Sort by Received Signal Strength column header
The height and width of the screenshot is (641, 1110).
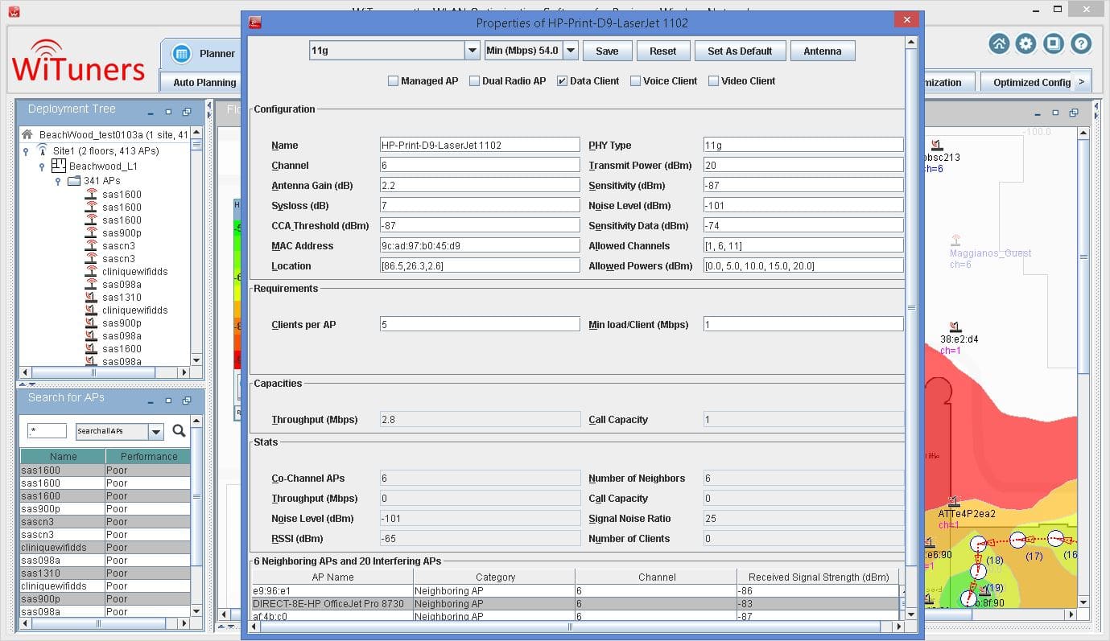point(819,577)
